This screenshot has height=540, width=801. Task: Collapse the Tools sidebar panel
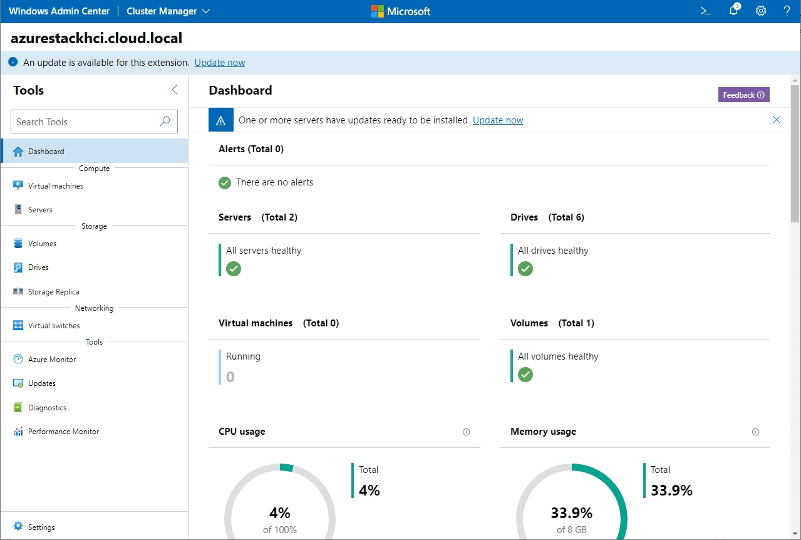(175, 90)
